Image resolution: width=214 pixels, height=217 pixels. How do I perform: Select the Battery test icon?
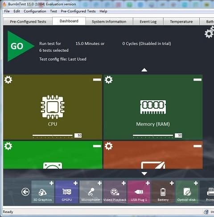(x=163, y=192)
